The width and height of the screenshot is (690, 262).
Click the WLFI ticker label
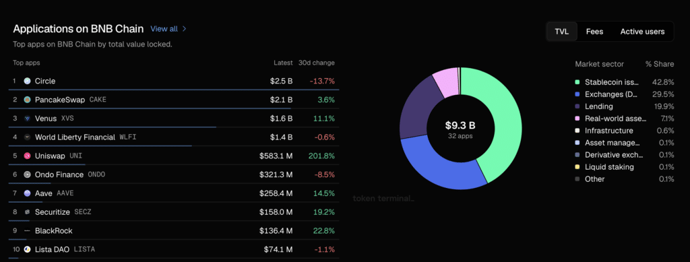128,137
